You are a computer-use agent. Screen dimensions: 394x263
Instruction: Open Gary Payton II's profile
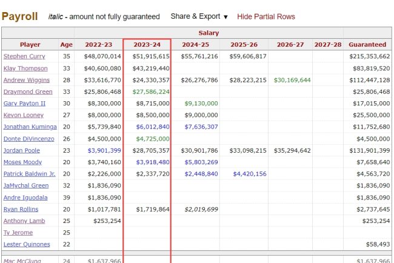click(x=24, y=104)
